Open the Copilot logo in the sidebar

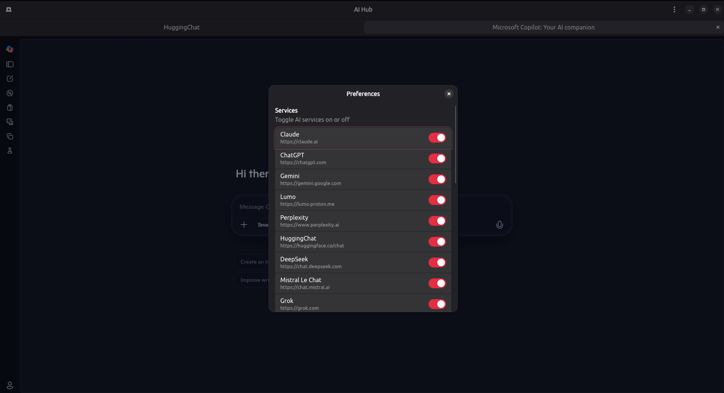click(x=9, y=49)
